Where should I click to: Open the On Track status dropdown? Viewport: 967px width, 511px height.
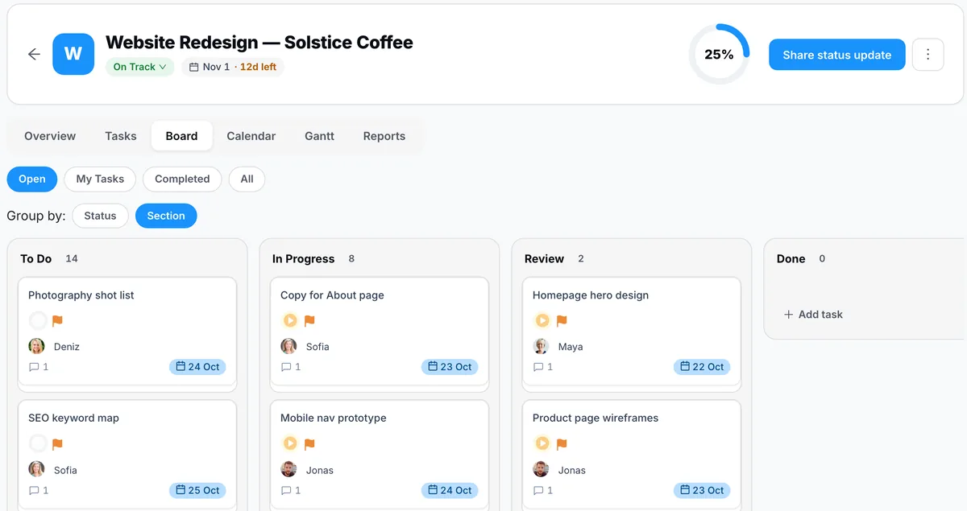pos(139,67)
